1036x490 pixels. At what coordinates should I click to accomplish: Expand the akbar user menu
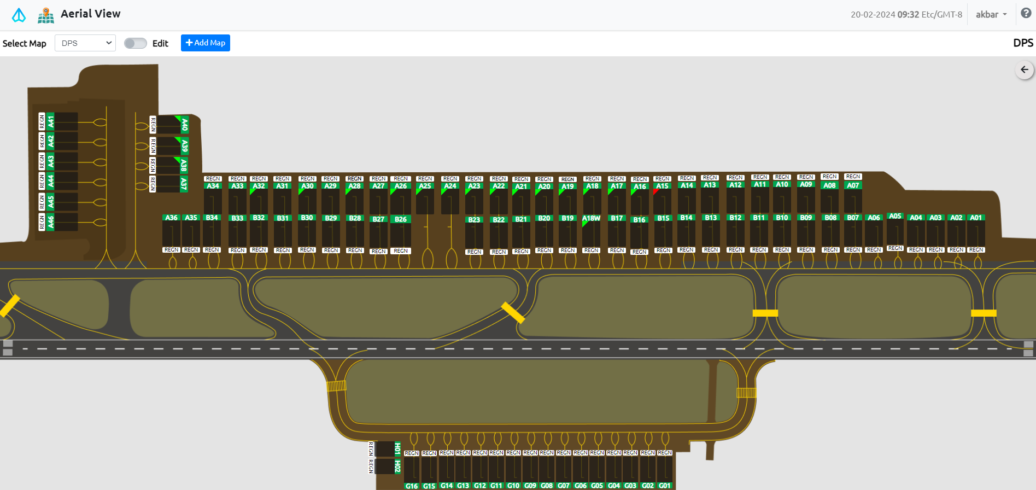point(991,15)
